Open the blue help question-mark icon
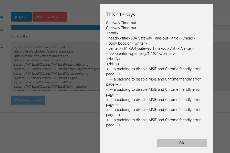This screenshot has width=230, height=153. [x=2, y=17]
